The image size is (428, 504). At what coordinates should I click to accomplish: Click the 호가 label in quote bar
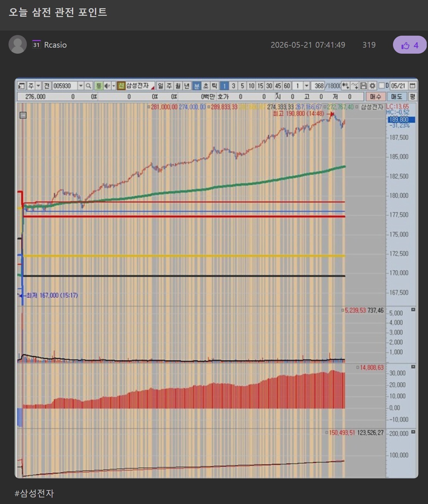point(223,97)
